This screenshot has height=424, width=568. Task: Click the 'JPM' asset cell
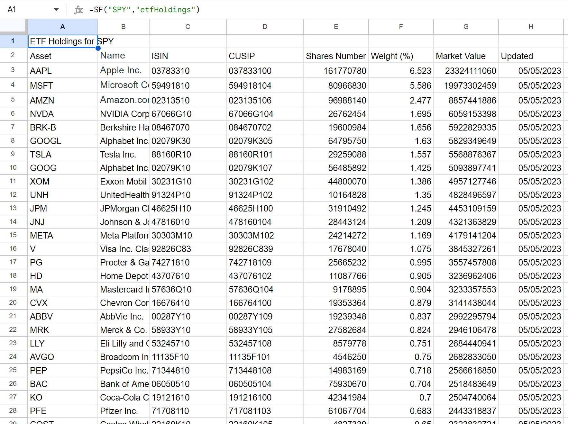[63, 208]
